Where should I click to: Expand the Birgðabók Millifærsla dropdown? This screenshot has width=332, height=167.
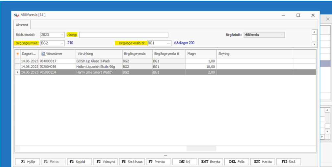coord(282,35)
